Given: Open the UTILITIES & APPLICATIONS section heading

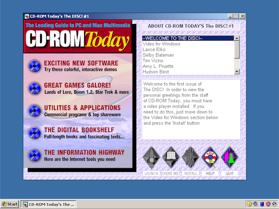Looking at the screenshot, I should [82, 108].
